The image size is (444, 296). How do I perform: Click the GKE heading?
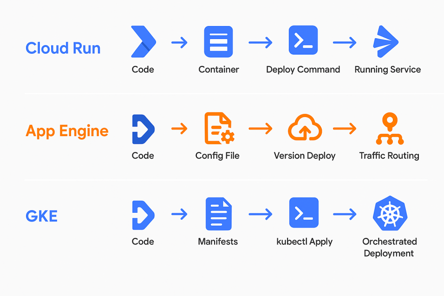pos(41,215)
